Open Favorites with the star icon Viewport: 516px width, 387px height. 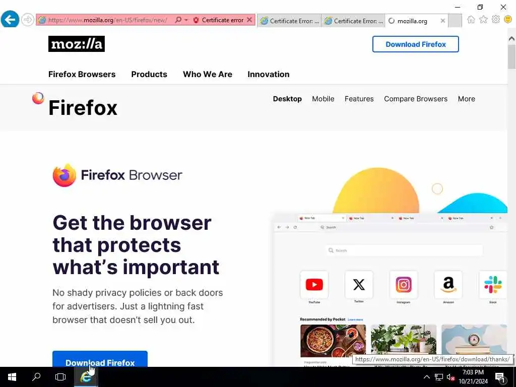click(x=483, y=20)
